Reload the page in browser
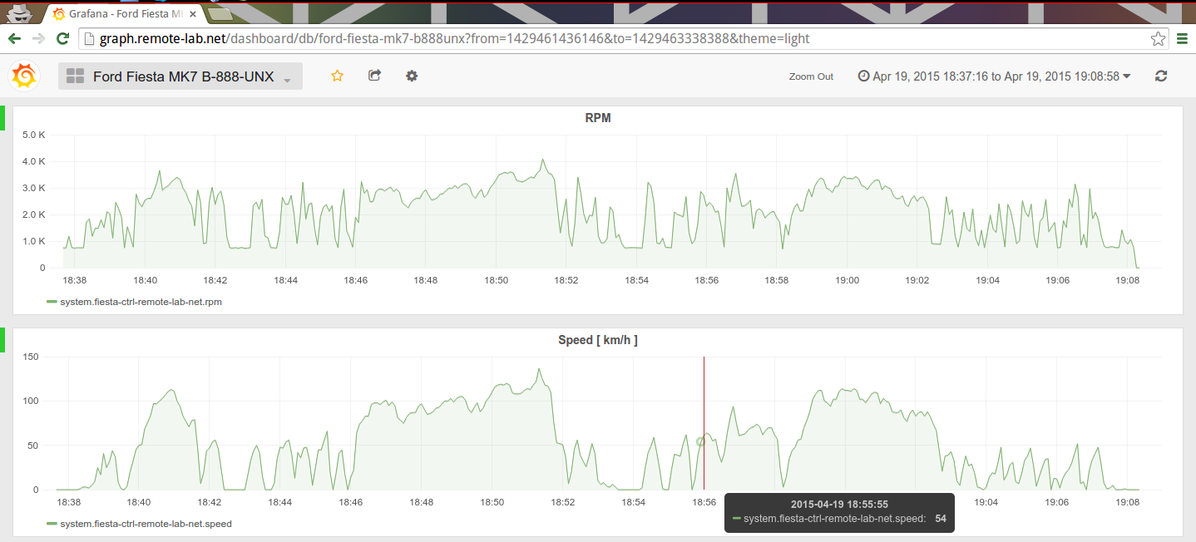The width and height of the screenshot is (1196, 542). click(62, 38)
